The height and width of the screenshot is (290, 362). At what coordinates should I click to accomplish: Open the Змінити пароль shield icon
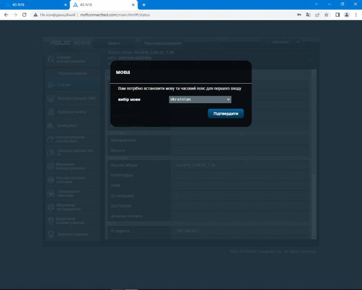pos(51,234)
